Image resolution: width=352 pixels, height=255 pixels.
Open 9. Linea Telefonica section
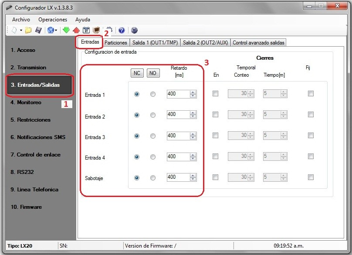34,190
